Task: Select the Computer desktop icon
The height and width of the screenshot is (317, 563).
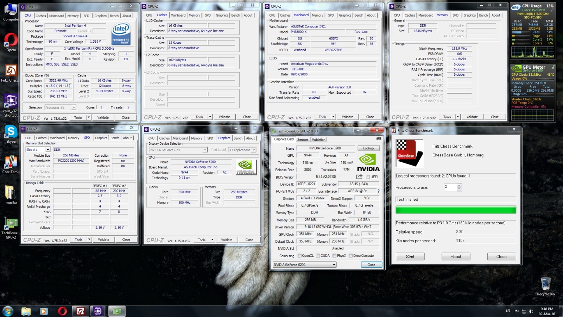Action: [11, 12]
